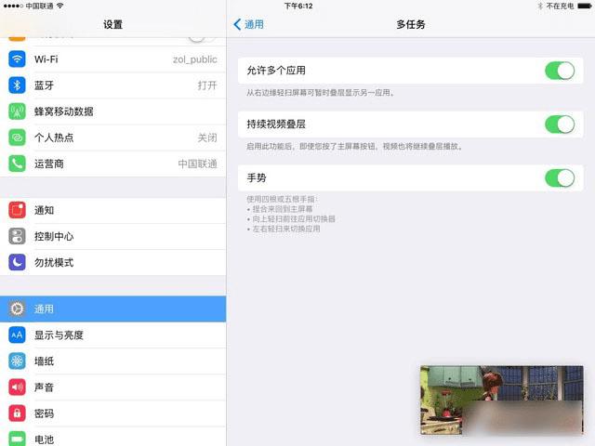Viewport: 595px width, 446px height.
Task: Go back using the 通用 chevron
Action: coord(248,25)
